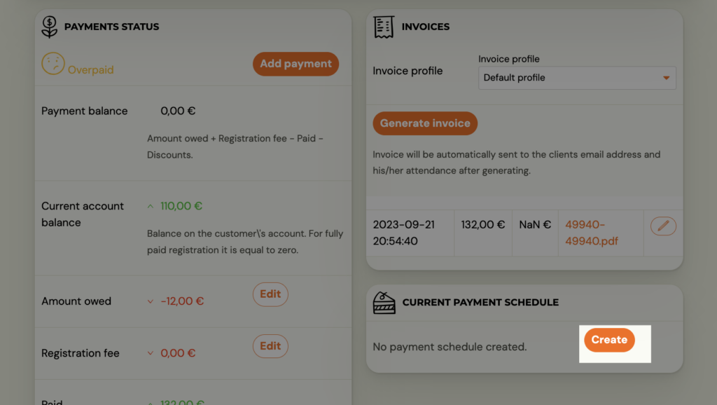Click red down arrow beside Registration fee amount
717x405 pixels.
pos(150,354)
